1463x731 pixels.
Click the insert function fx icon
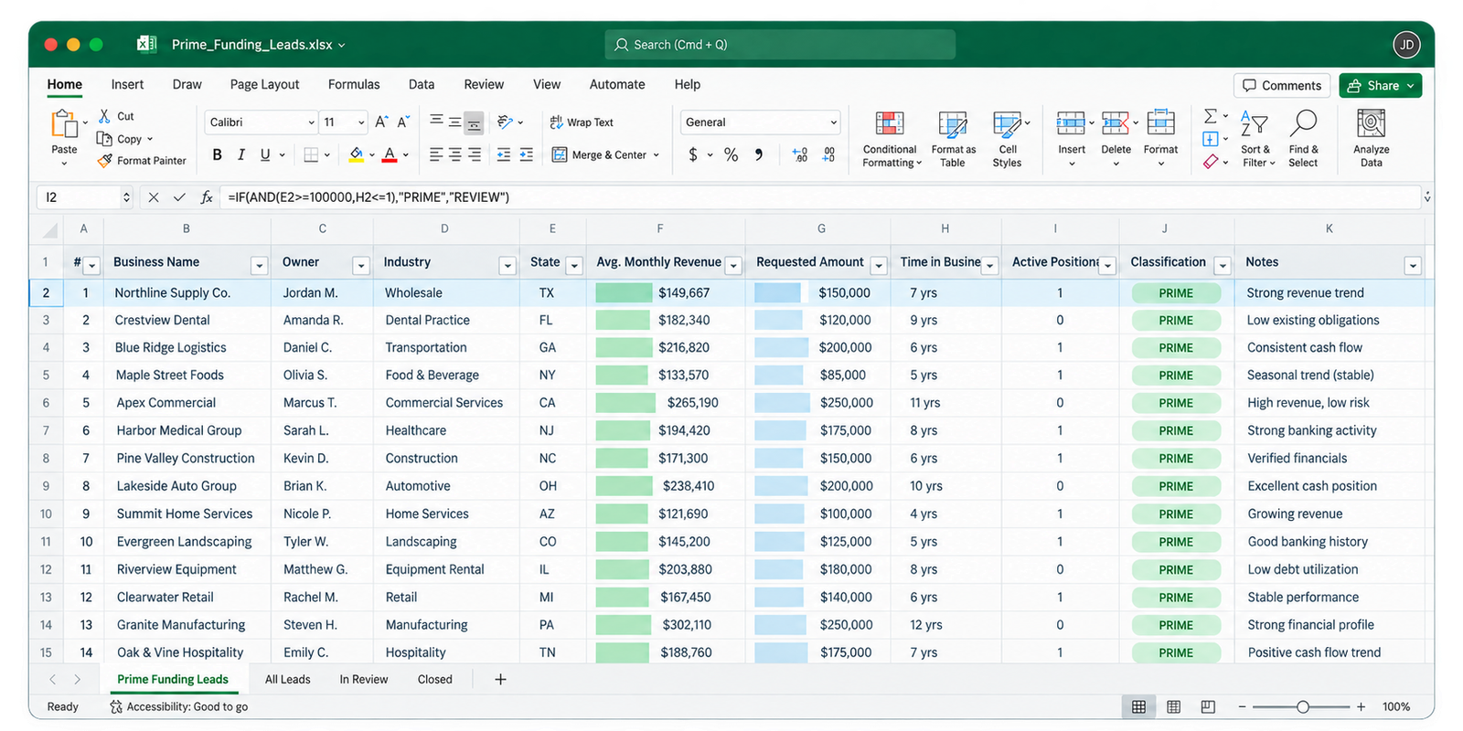(x=207, y=197)
